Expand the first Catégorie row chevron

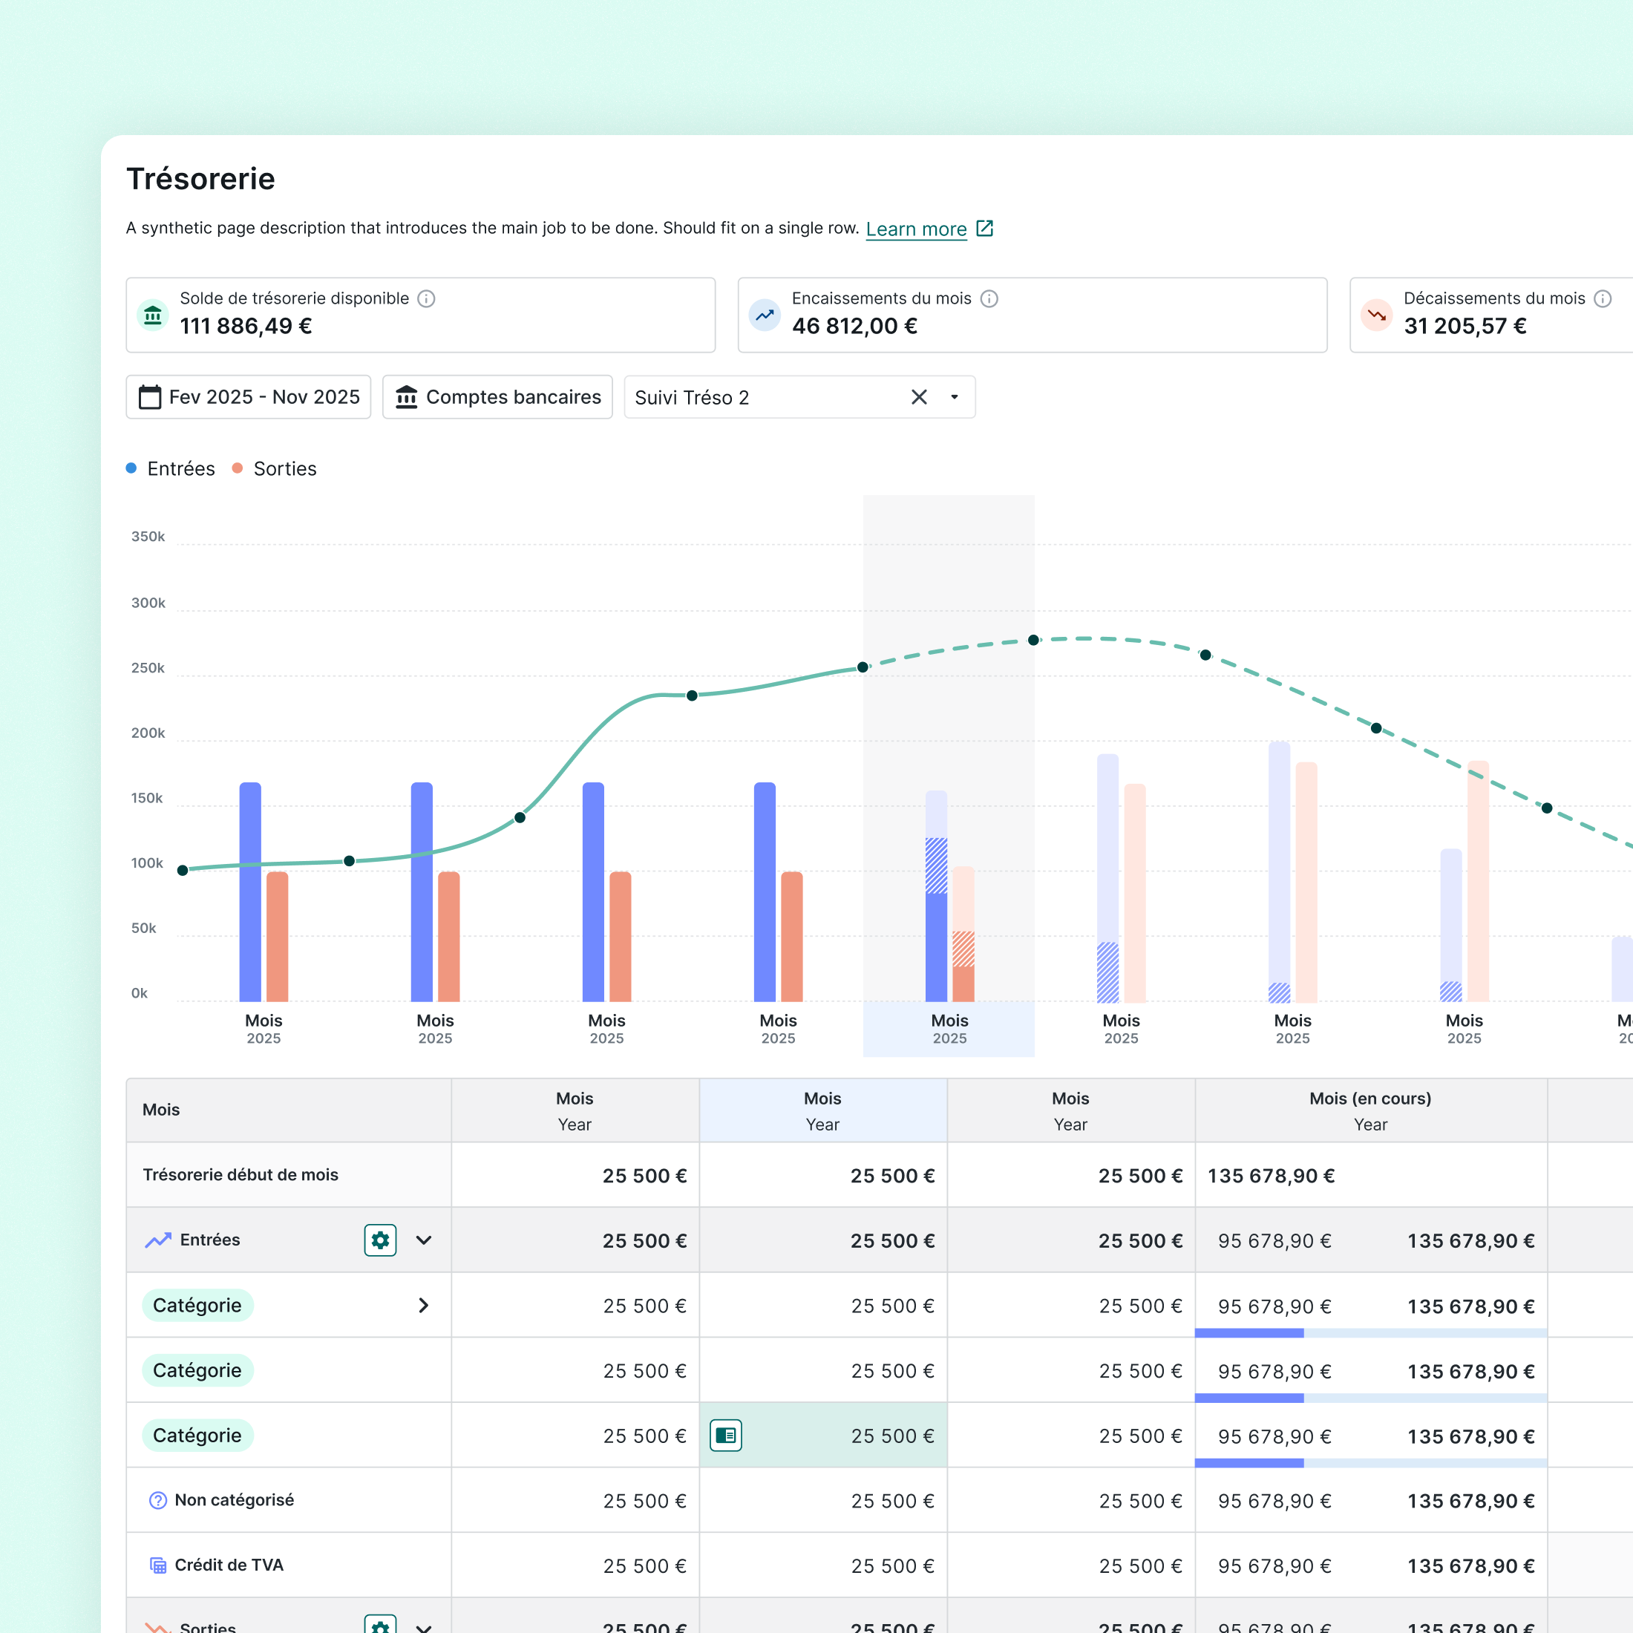click(425, 1305)
